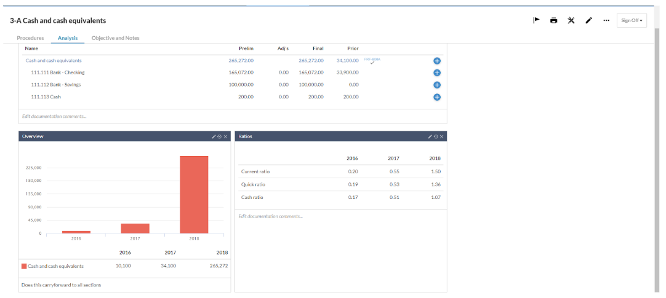666x298 pixels.
Task: Print the document using the printer icon
Action: coord(553,20)
